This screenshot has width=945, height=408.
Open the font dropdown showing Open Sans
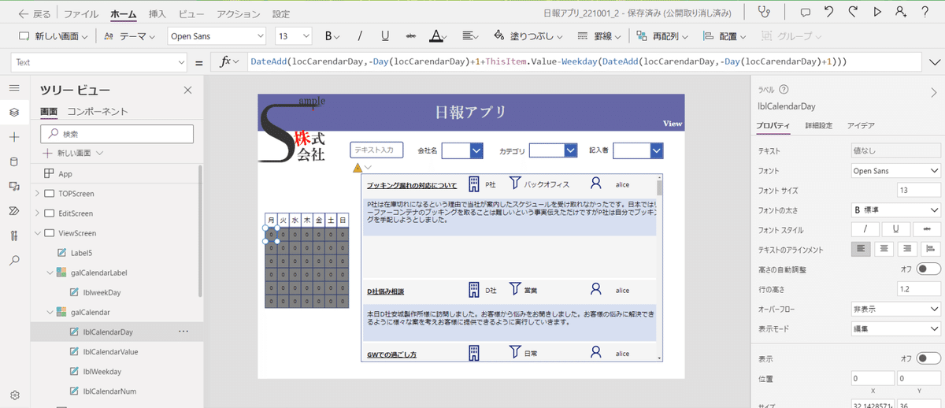pos(217,36)
